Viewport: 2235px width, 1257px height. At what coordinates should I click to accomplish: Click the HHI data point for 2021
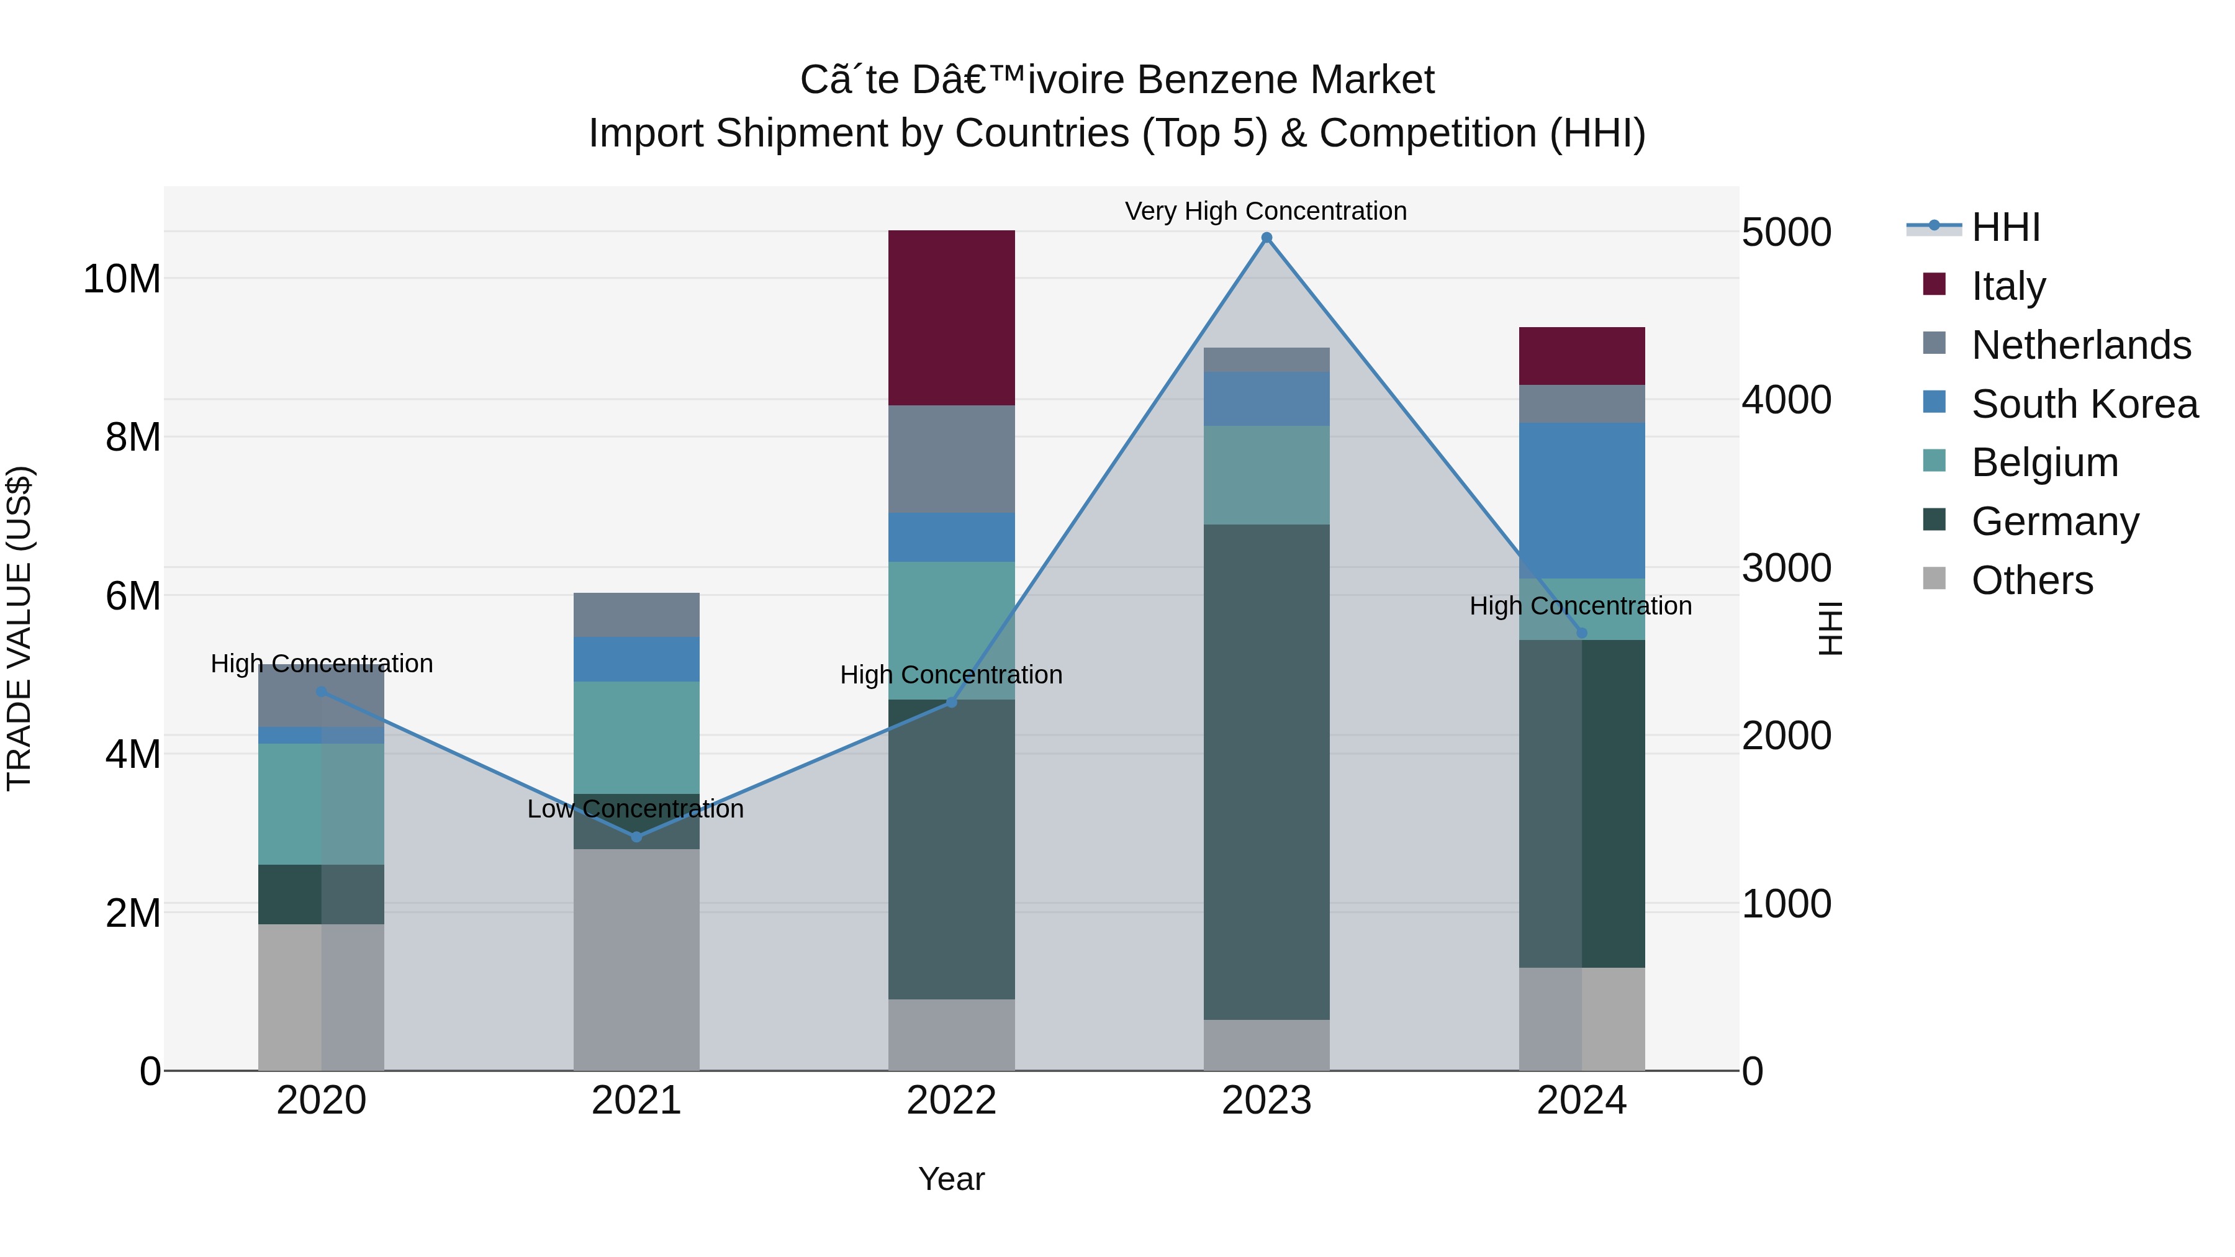pyautogui.click(x=636, y=837)
